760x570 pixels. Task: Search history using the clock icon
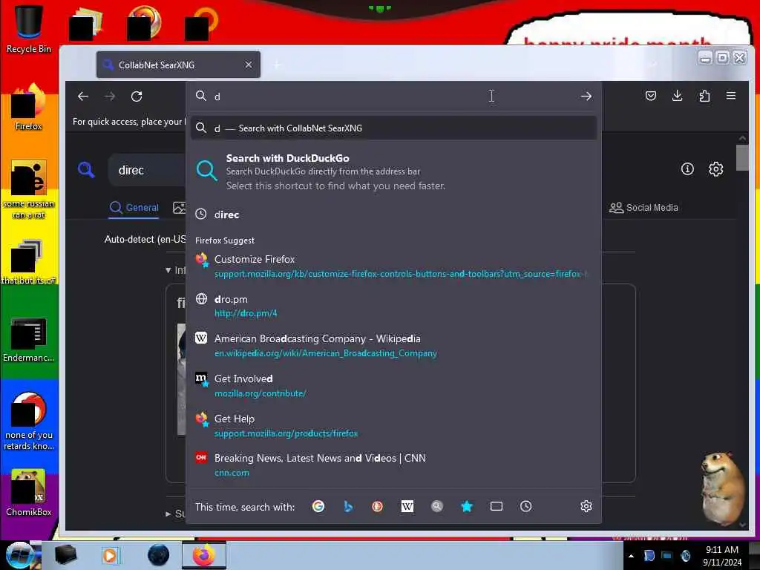point(526,506)
